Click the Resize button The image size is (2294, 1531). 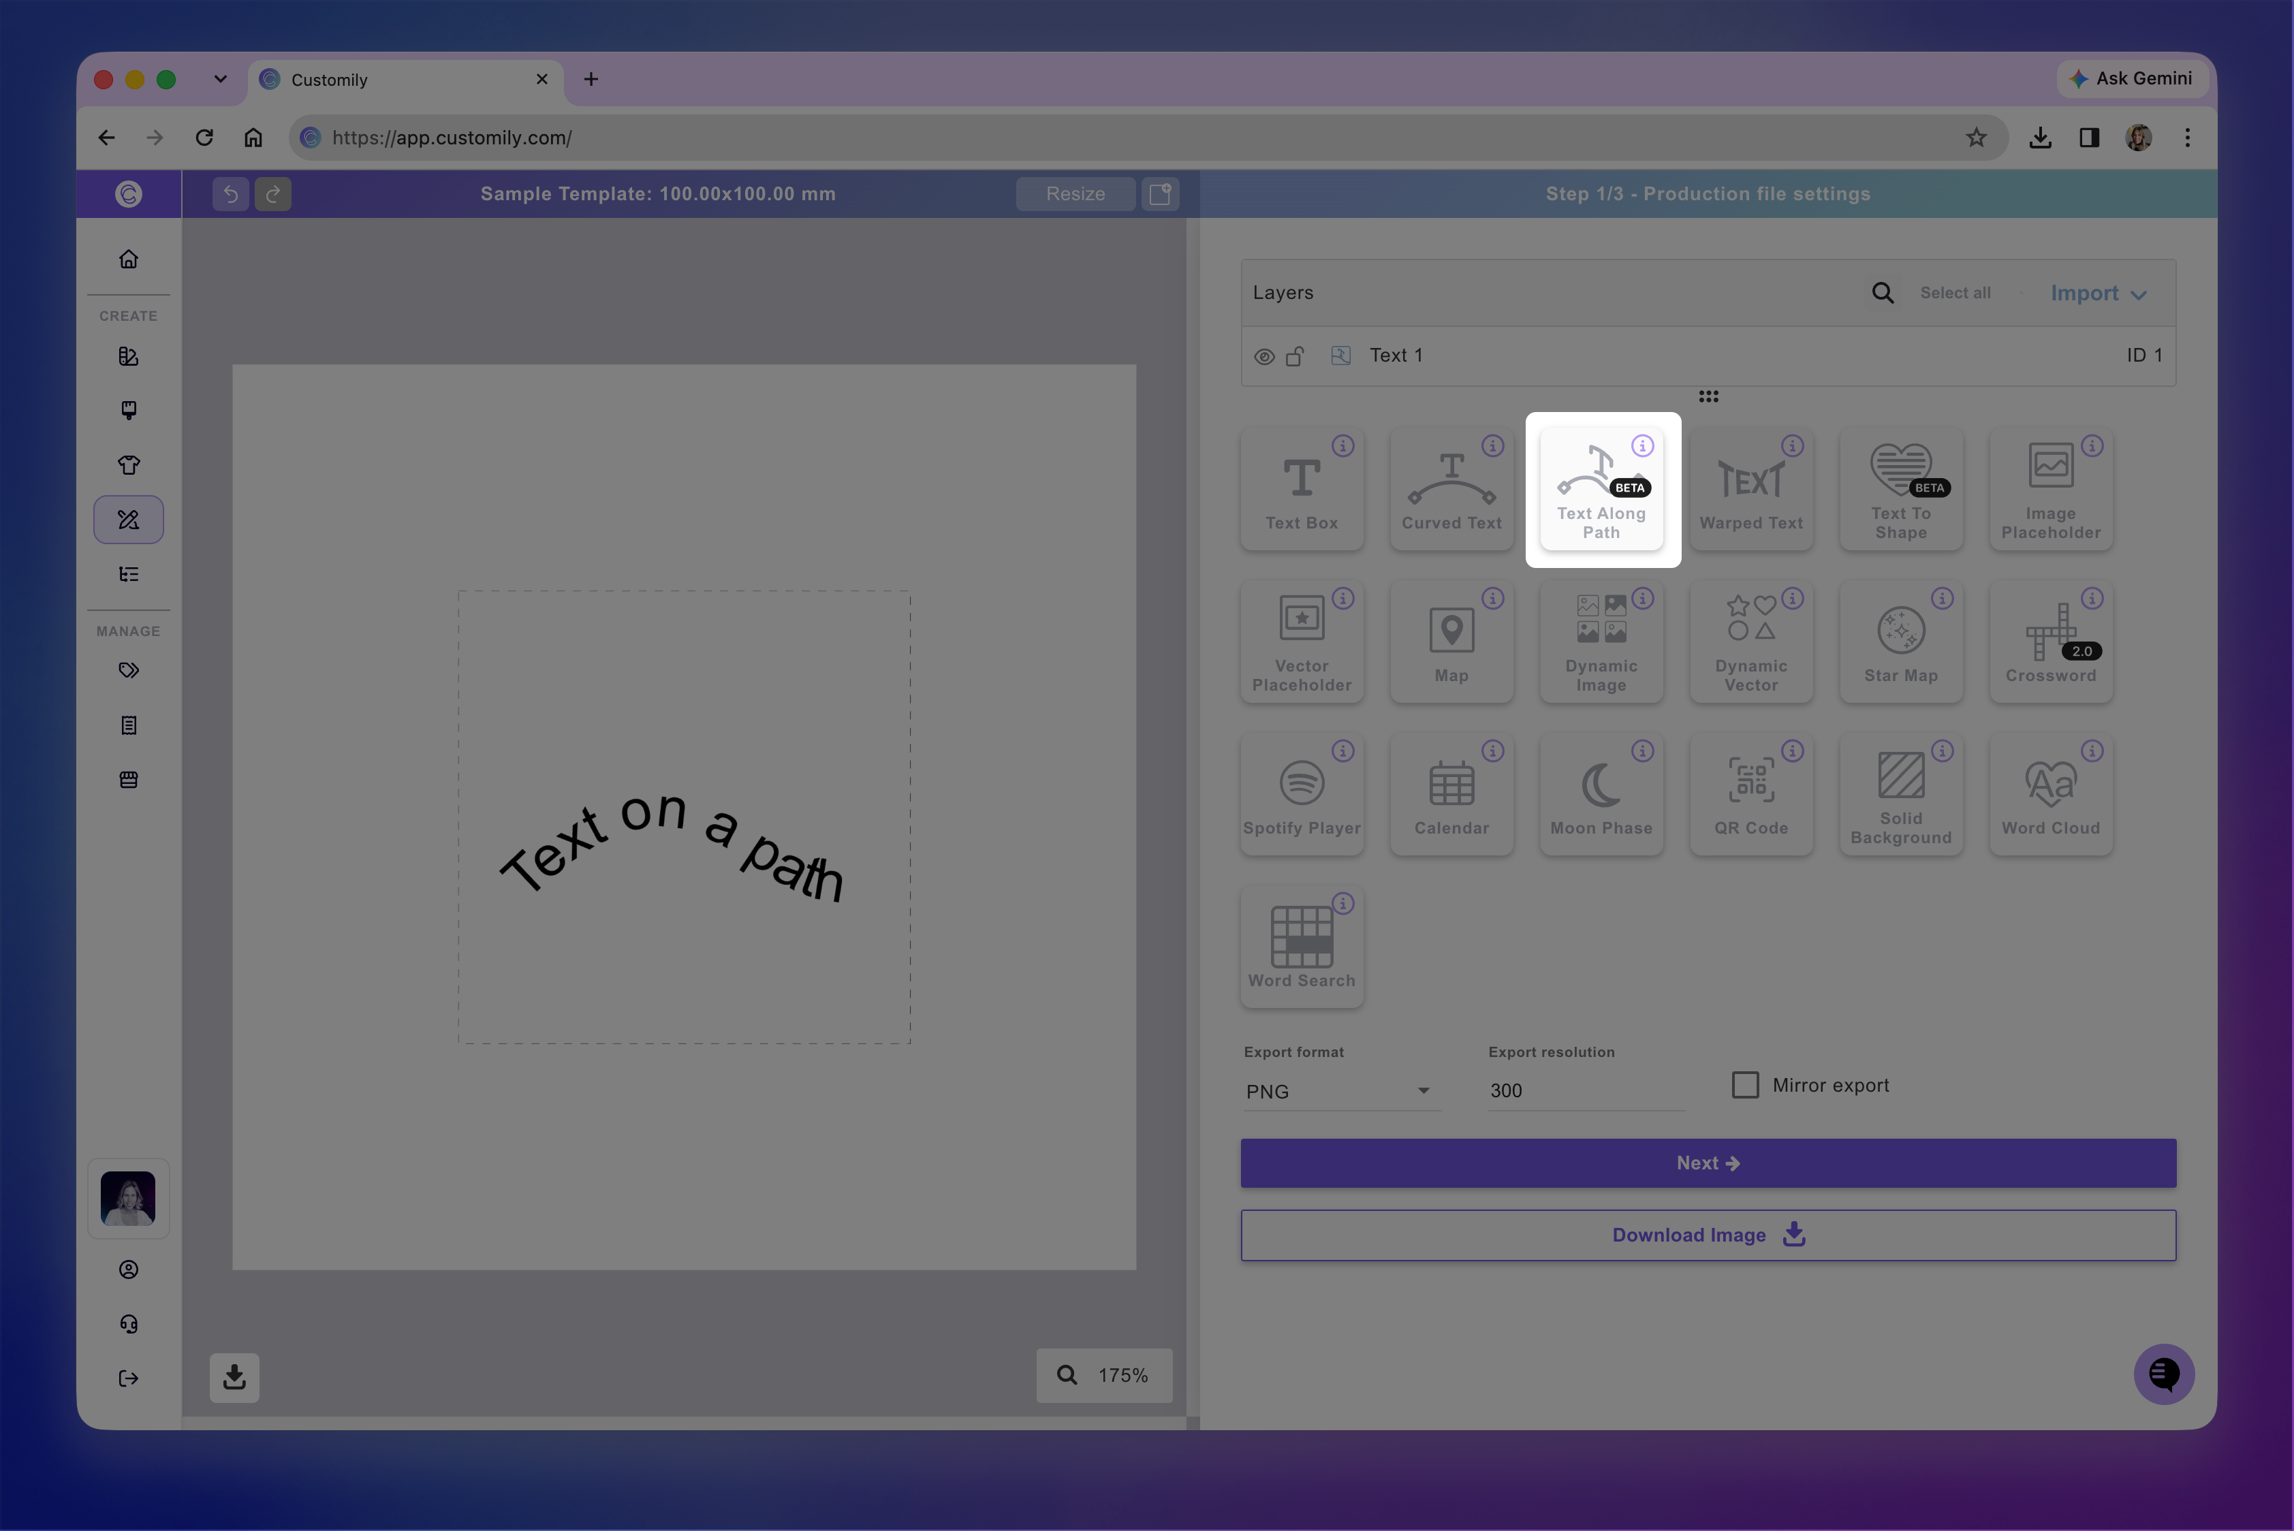[1075, 194]
